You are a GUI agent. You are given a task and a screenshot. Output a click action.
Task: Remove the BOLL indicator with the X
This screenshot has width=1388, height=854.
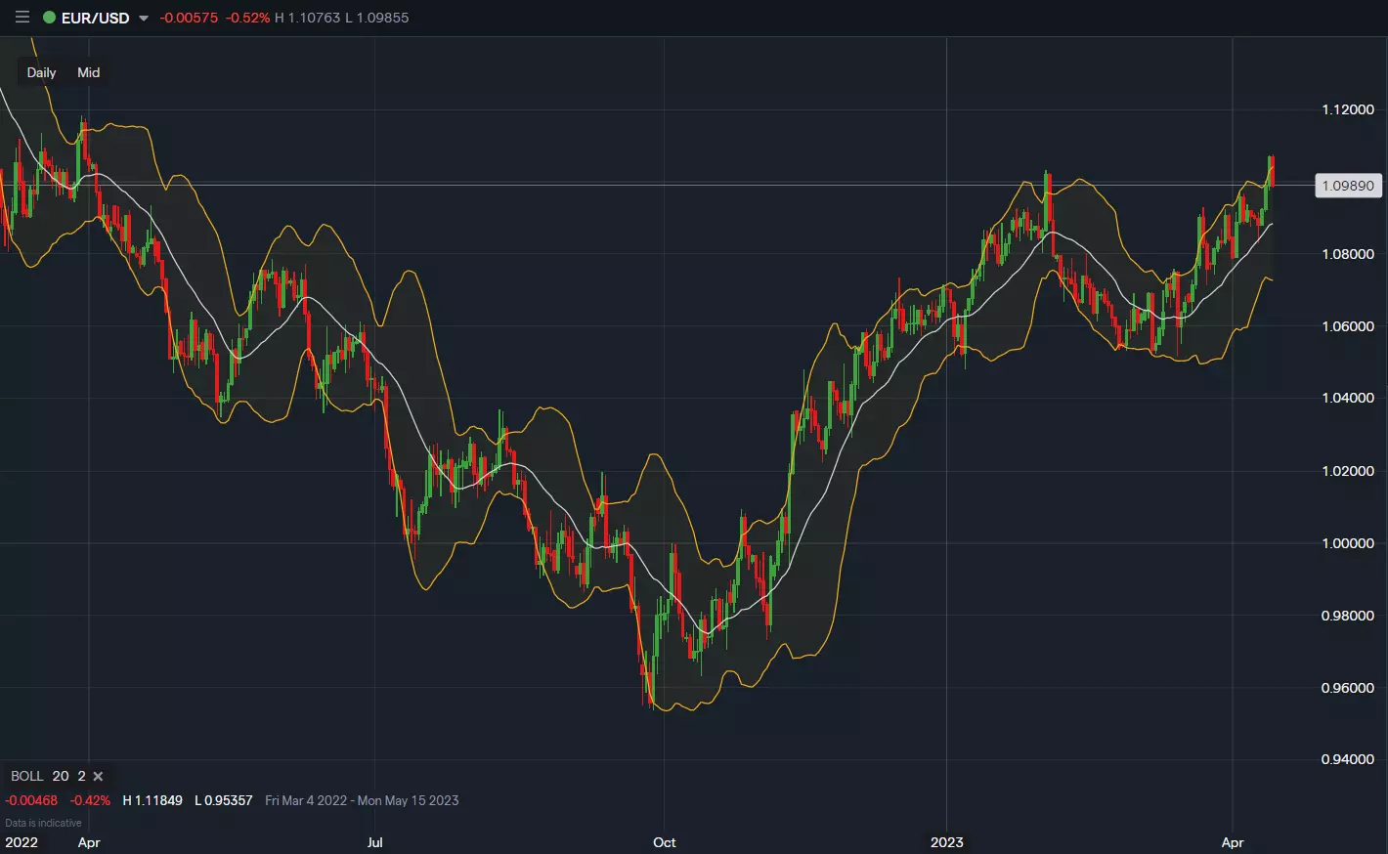coord(98,776)
